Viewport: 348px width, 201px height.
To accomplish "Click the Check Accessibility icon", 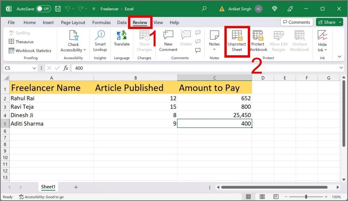I will tap(73, 35).
